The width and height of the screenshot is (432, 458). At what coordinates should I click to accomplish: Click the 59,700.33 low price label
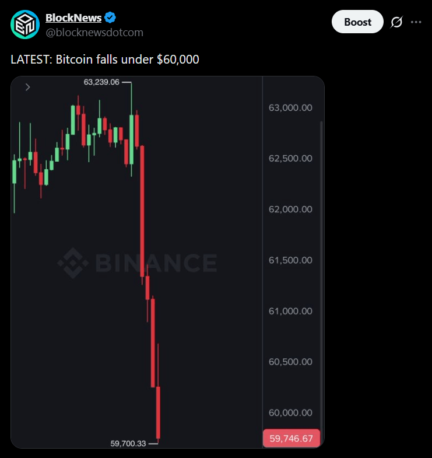click(128, 443)
